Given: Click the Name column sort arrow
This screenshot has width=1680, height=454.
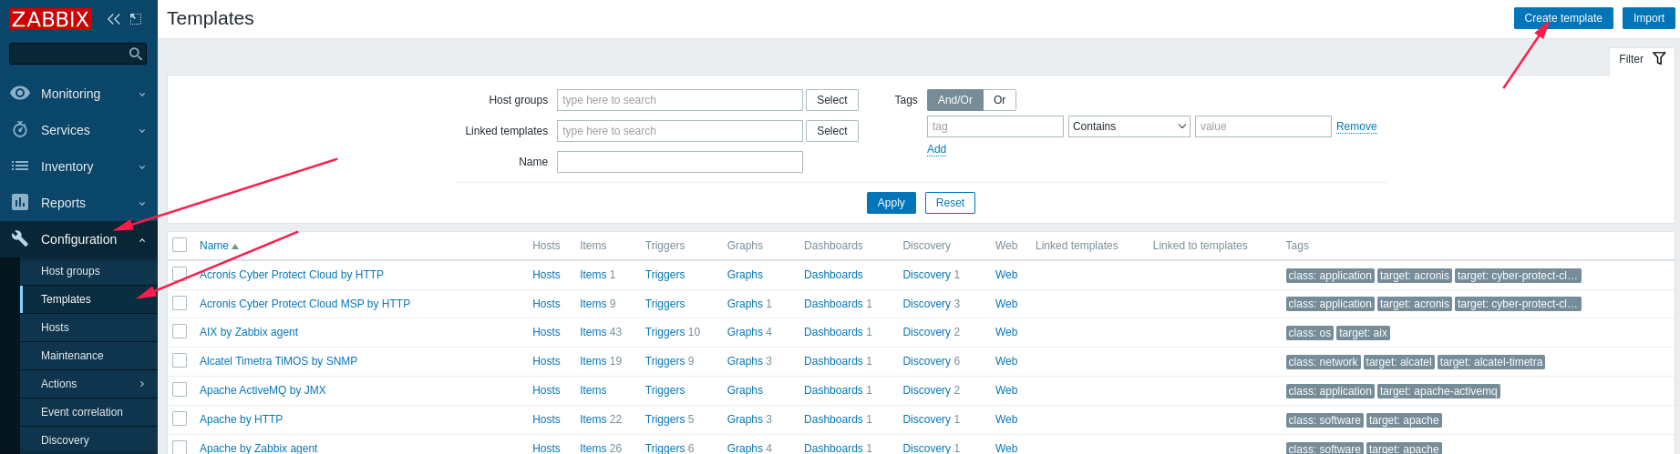Looking at the screenshot, I should pyautogui.click(x=235, y=247).
